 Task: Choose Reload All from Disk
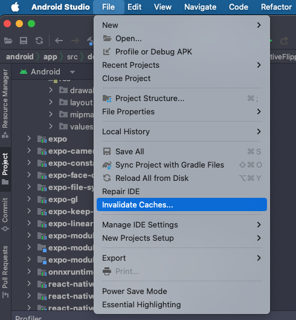[x=182, y=178]
